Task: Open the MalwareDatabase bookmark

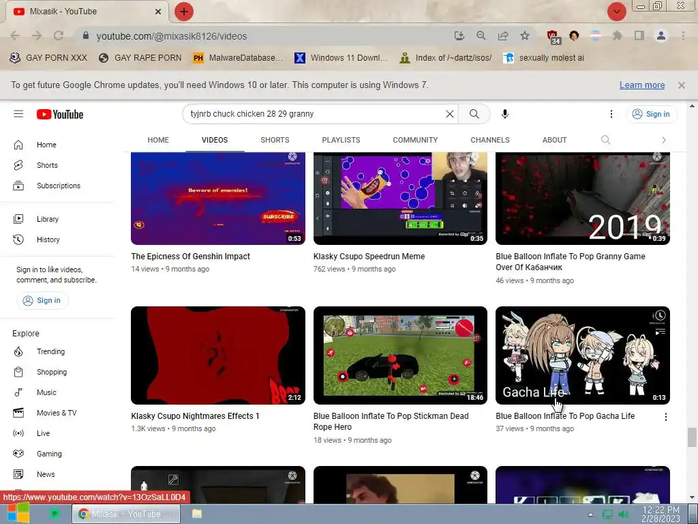Action: coord(238,58)
